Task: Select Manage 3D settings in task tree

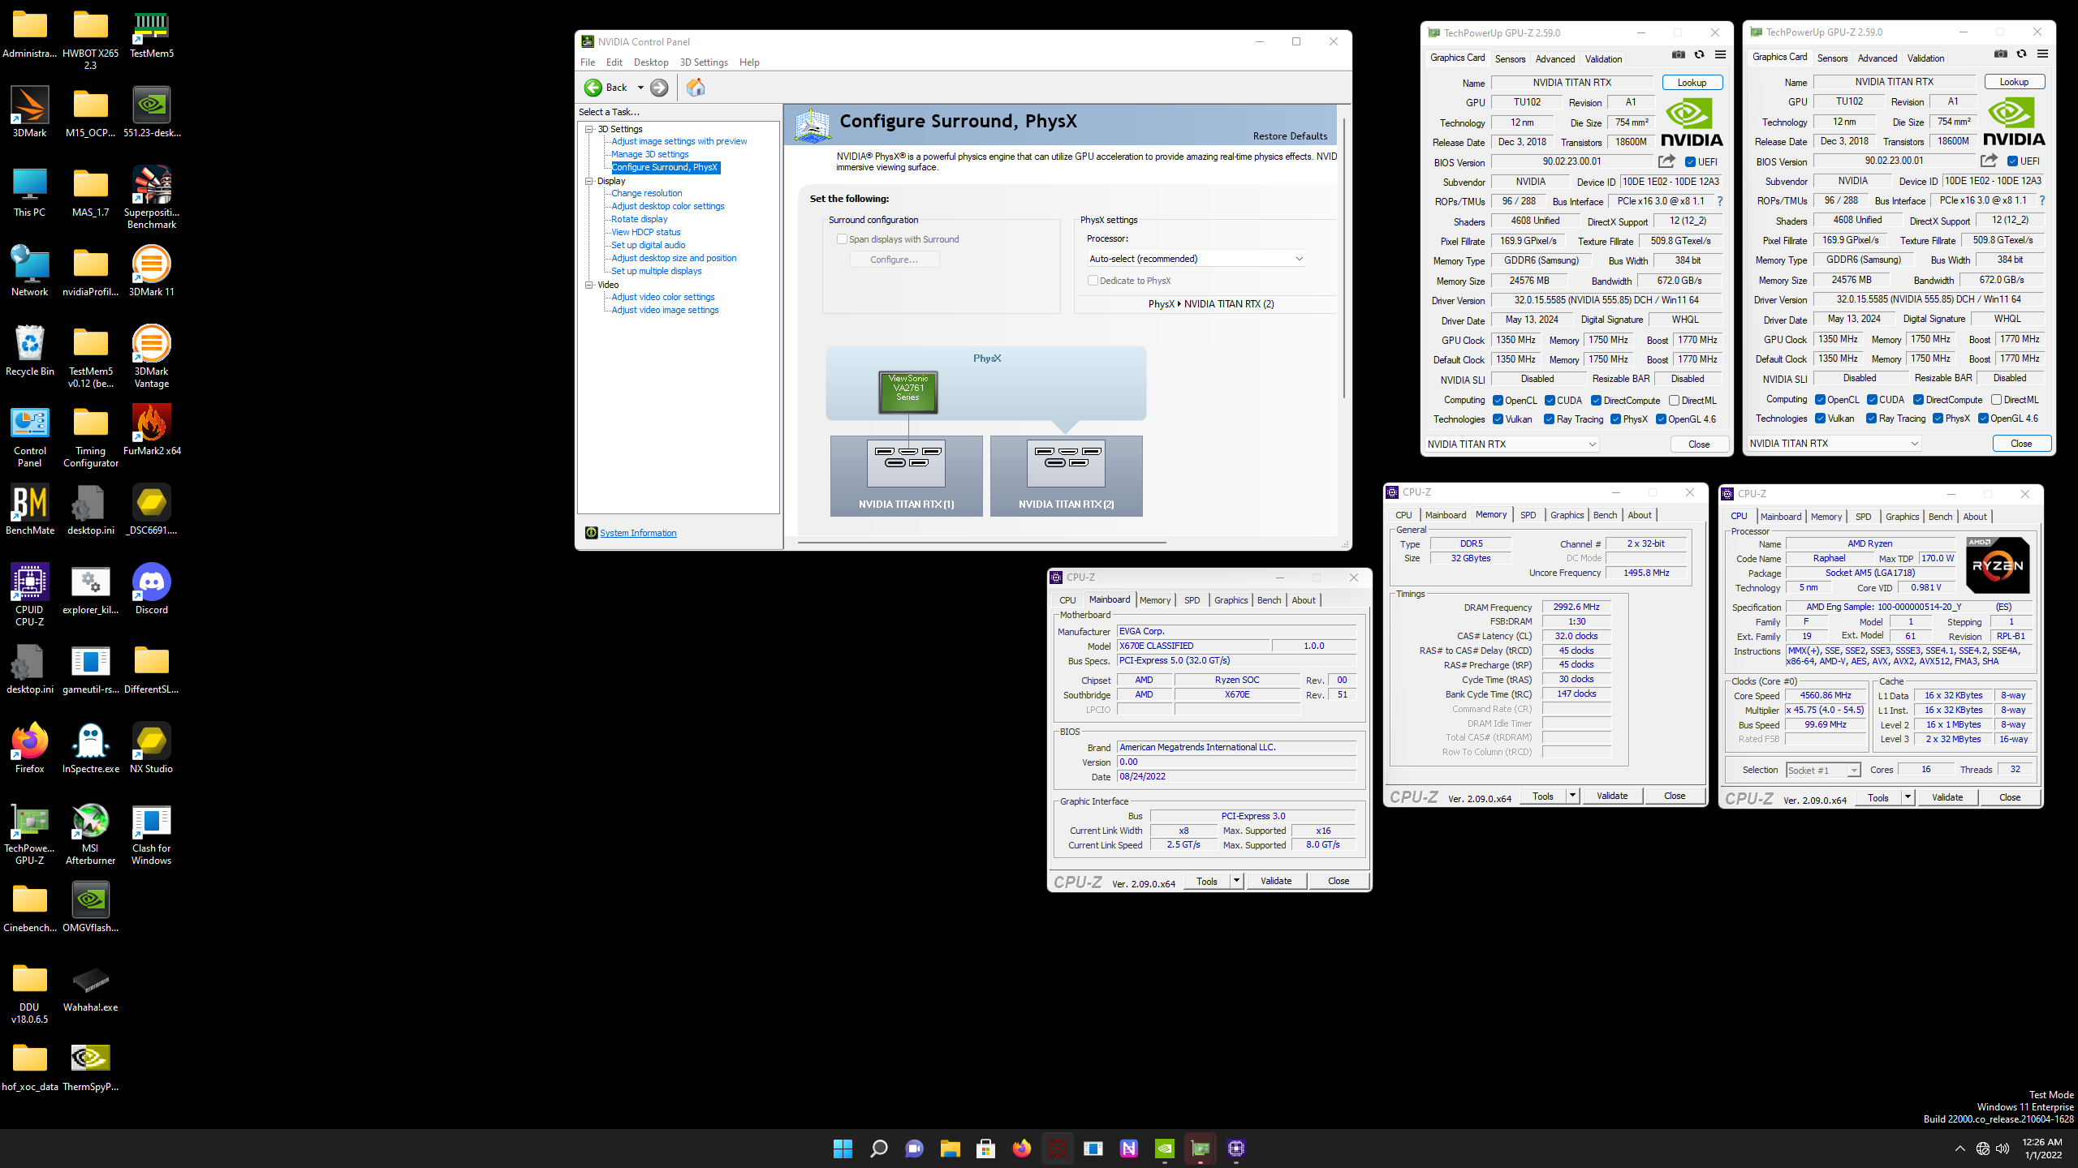Action: point(649,154)
